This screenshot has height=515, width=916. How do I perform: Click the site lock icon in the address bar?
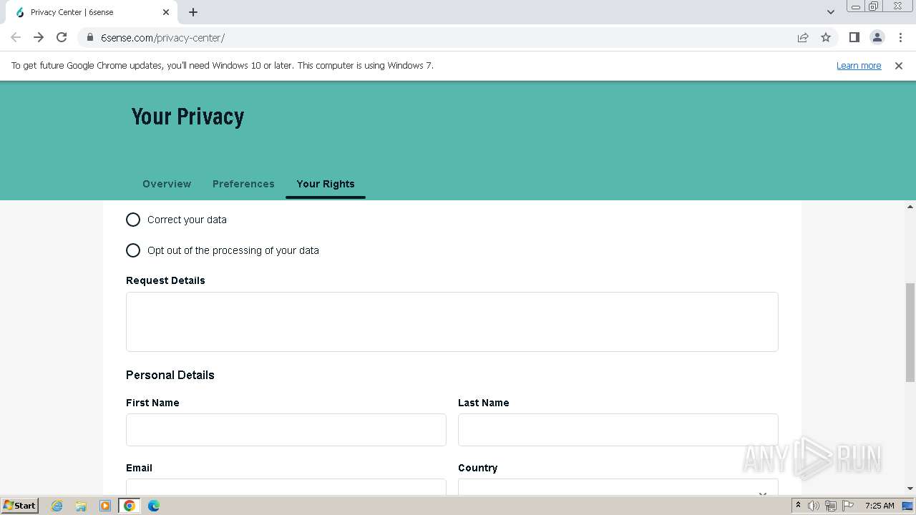[90, 38]
